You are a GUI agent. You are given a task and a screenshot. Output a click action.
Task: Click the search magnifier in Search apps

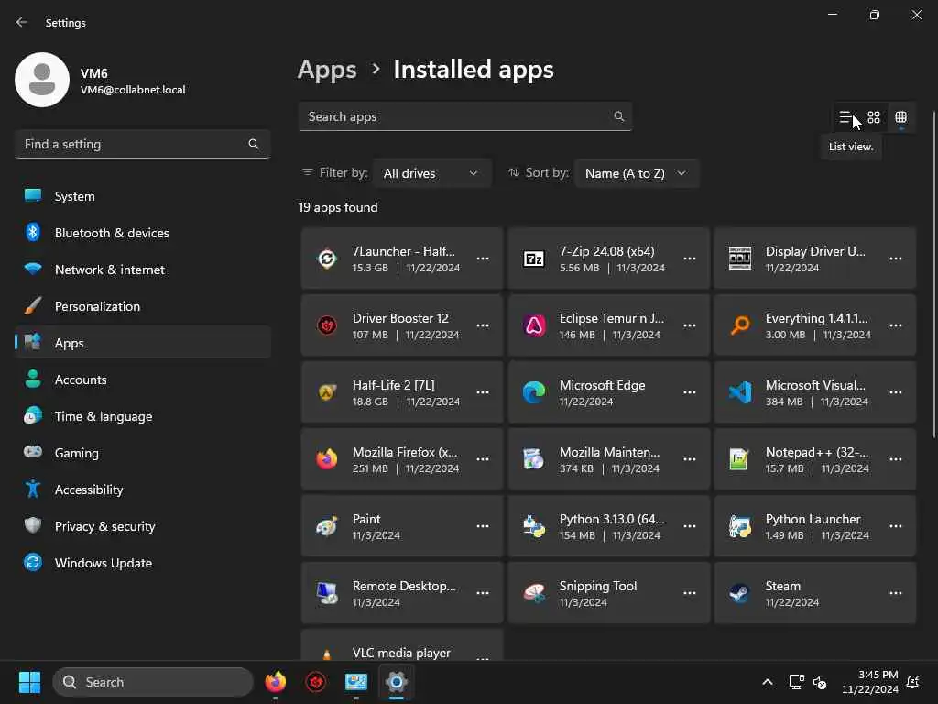pyautogui.click(x=619, y=116)
